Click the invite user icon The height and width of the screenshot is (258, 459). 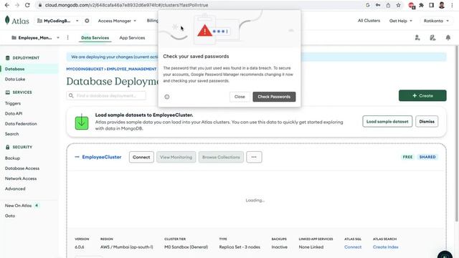click(x=417, y=37)
